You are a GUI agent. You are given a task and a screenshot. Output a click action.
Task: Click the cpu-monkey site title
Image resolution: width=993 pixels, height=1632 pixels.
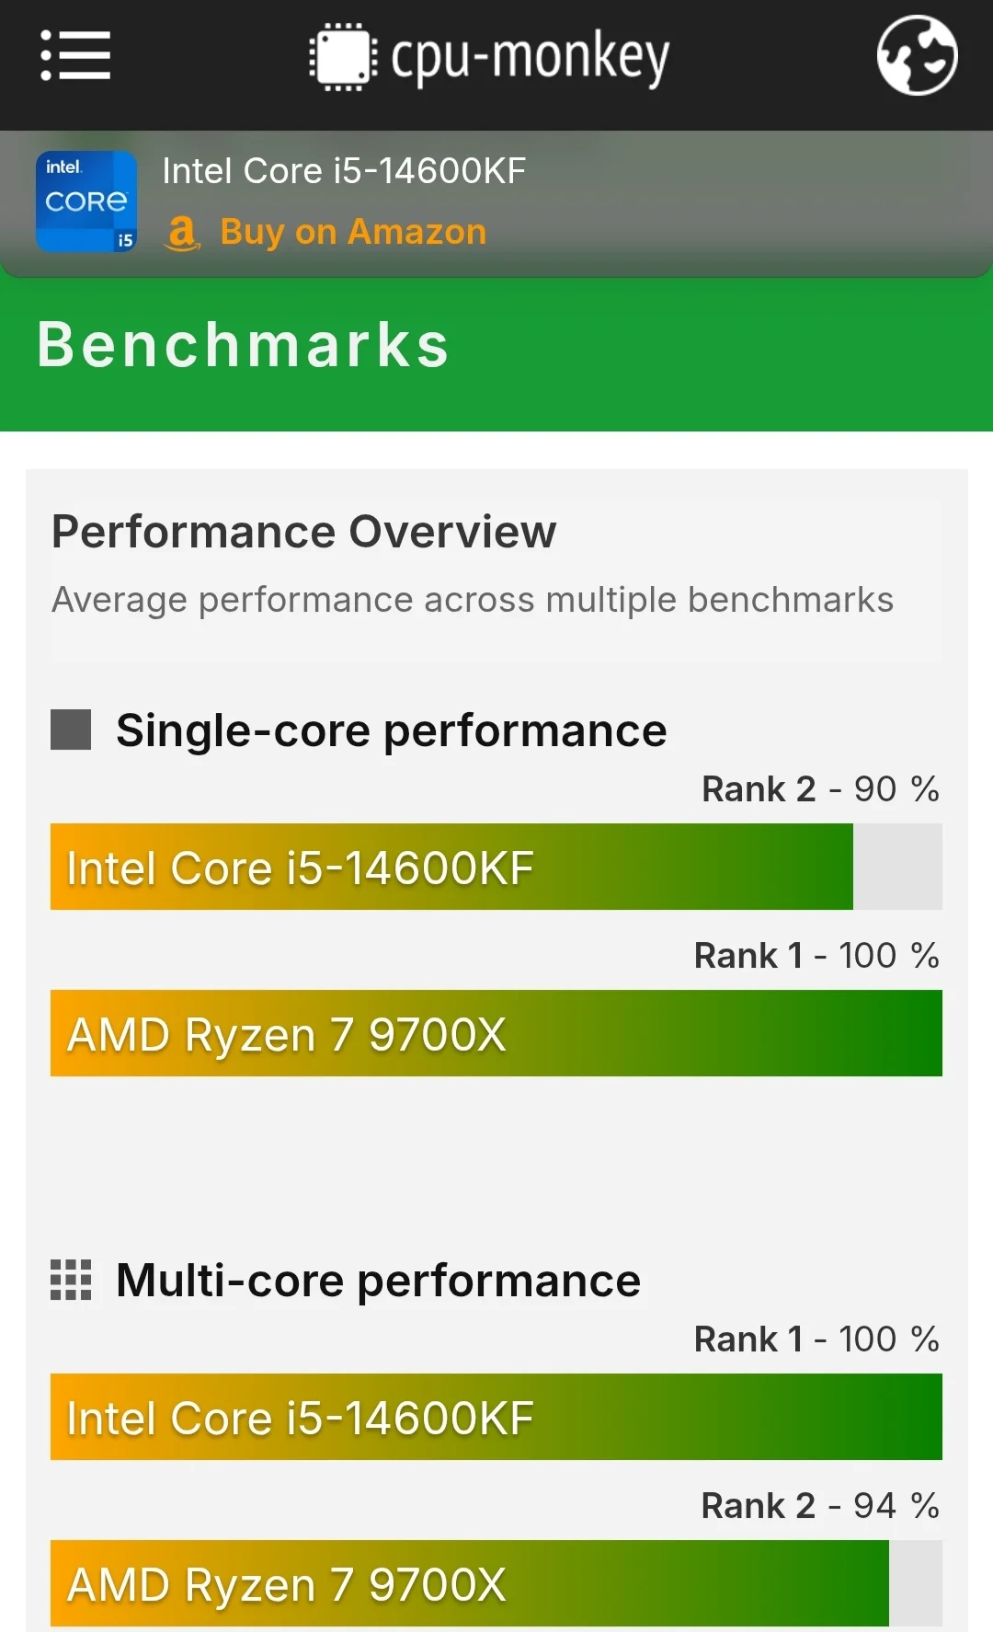tap(531, 57)
